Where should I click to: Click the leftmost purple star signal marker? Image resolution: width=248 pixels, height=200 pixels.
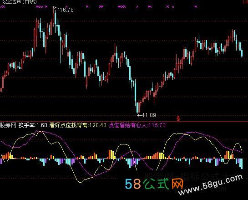(2, 7)
